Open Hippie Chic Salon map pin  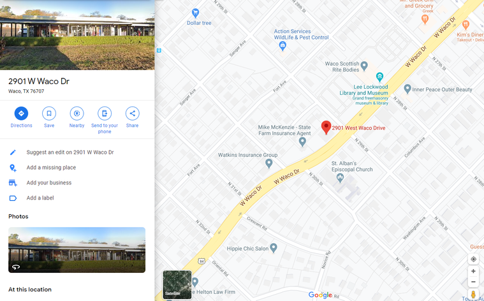(273, 247)
